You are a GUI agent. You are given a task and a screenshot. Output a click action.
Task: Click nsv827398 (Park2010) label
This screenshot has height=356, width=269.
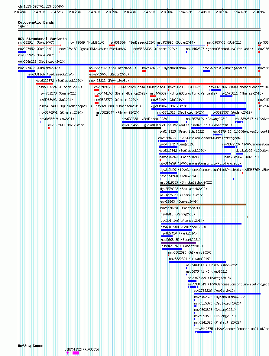(66, 125)
